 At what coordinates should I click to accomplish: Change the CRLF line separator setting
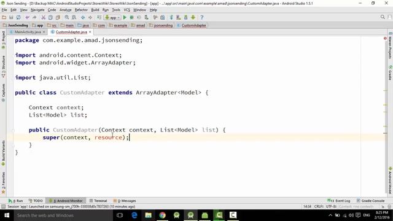pyautogui.click(x=319, y=206)
